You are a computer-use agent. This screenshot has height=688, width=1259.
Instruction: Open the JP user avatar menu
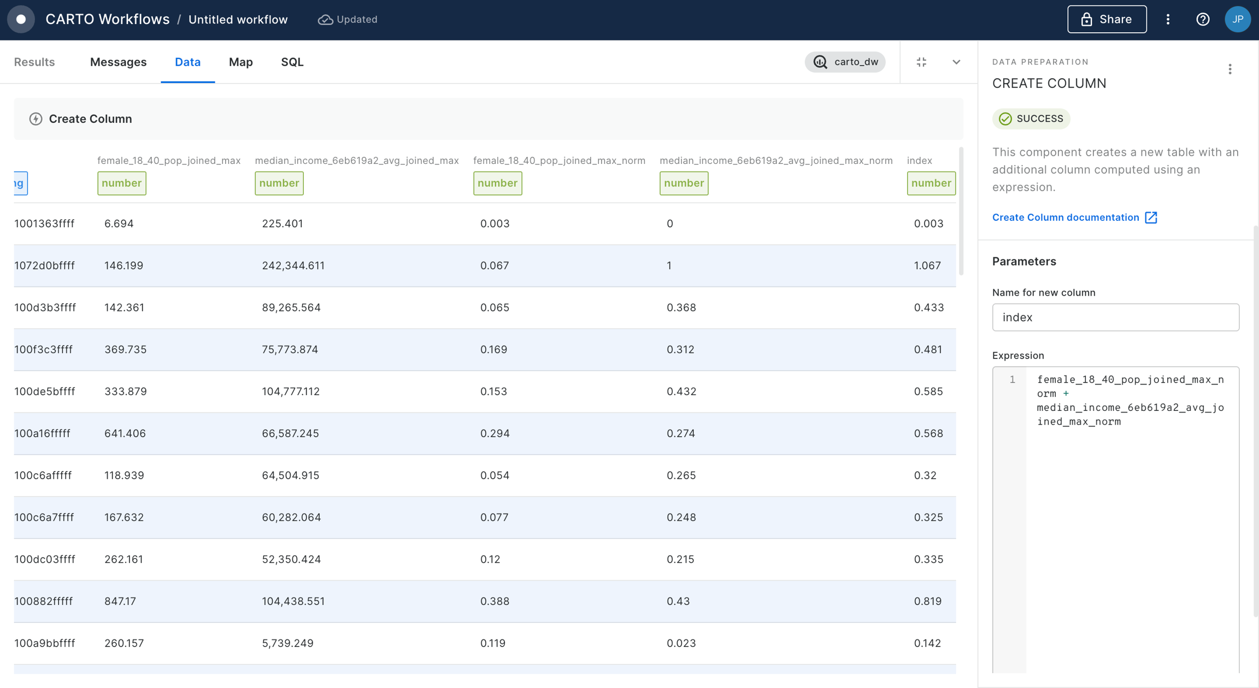pyautogui.click(x=1237, y=20)
